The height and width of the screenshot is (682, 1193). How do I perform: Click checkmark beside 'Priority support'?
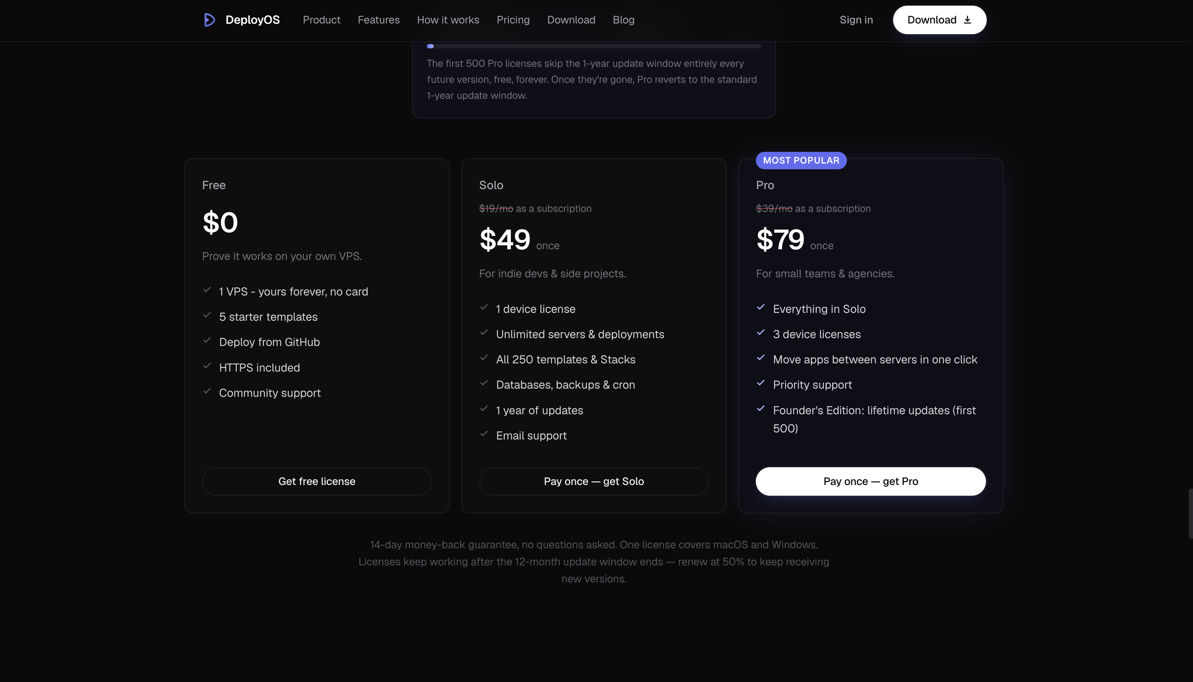pyautogui.click(x=761, y=383)
